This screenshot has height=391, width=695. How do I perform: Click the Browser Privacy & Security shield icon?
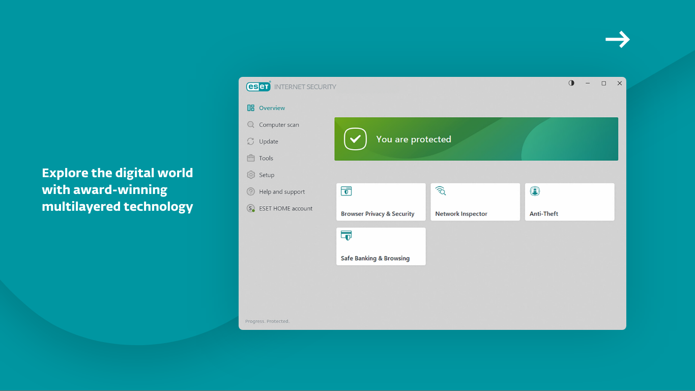click(x=346, y=191)
